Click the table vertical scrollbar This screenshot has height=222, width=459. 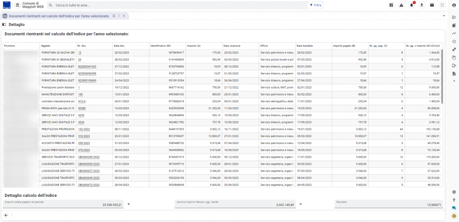[x=442, y=77]
